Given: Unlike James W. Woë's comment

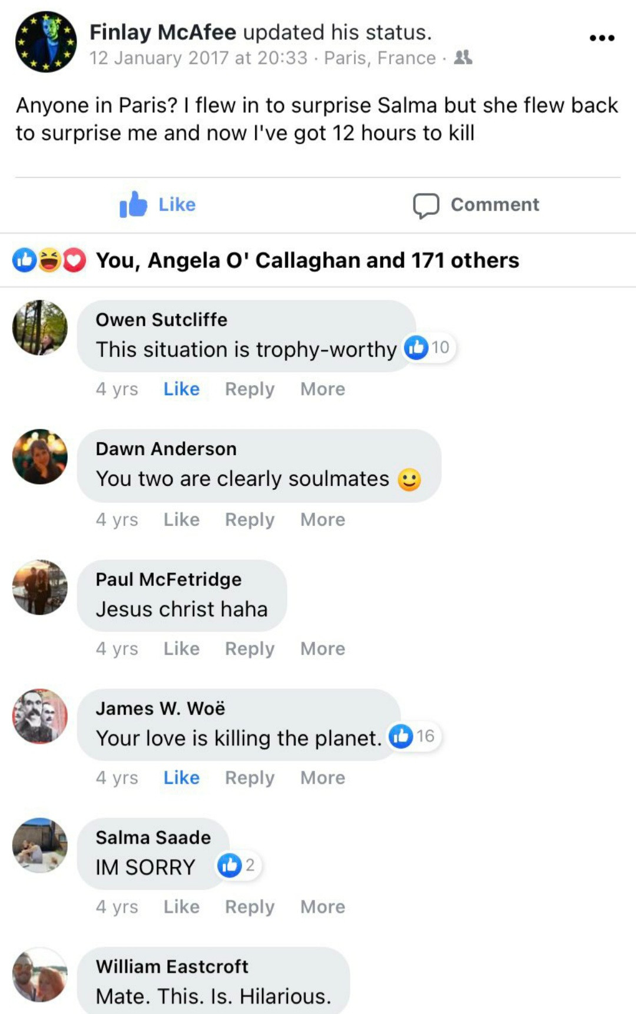Looking at the screenshot, I should 181,778.
